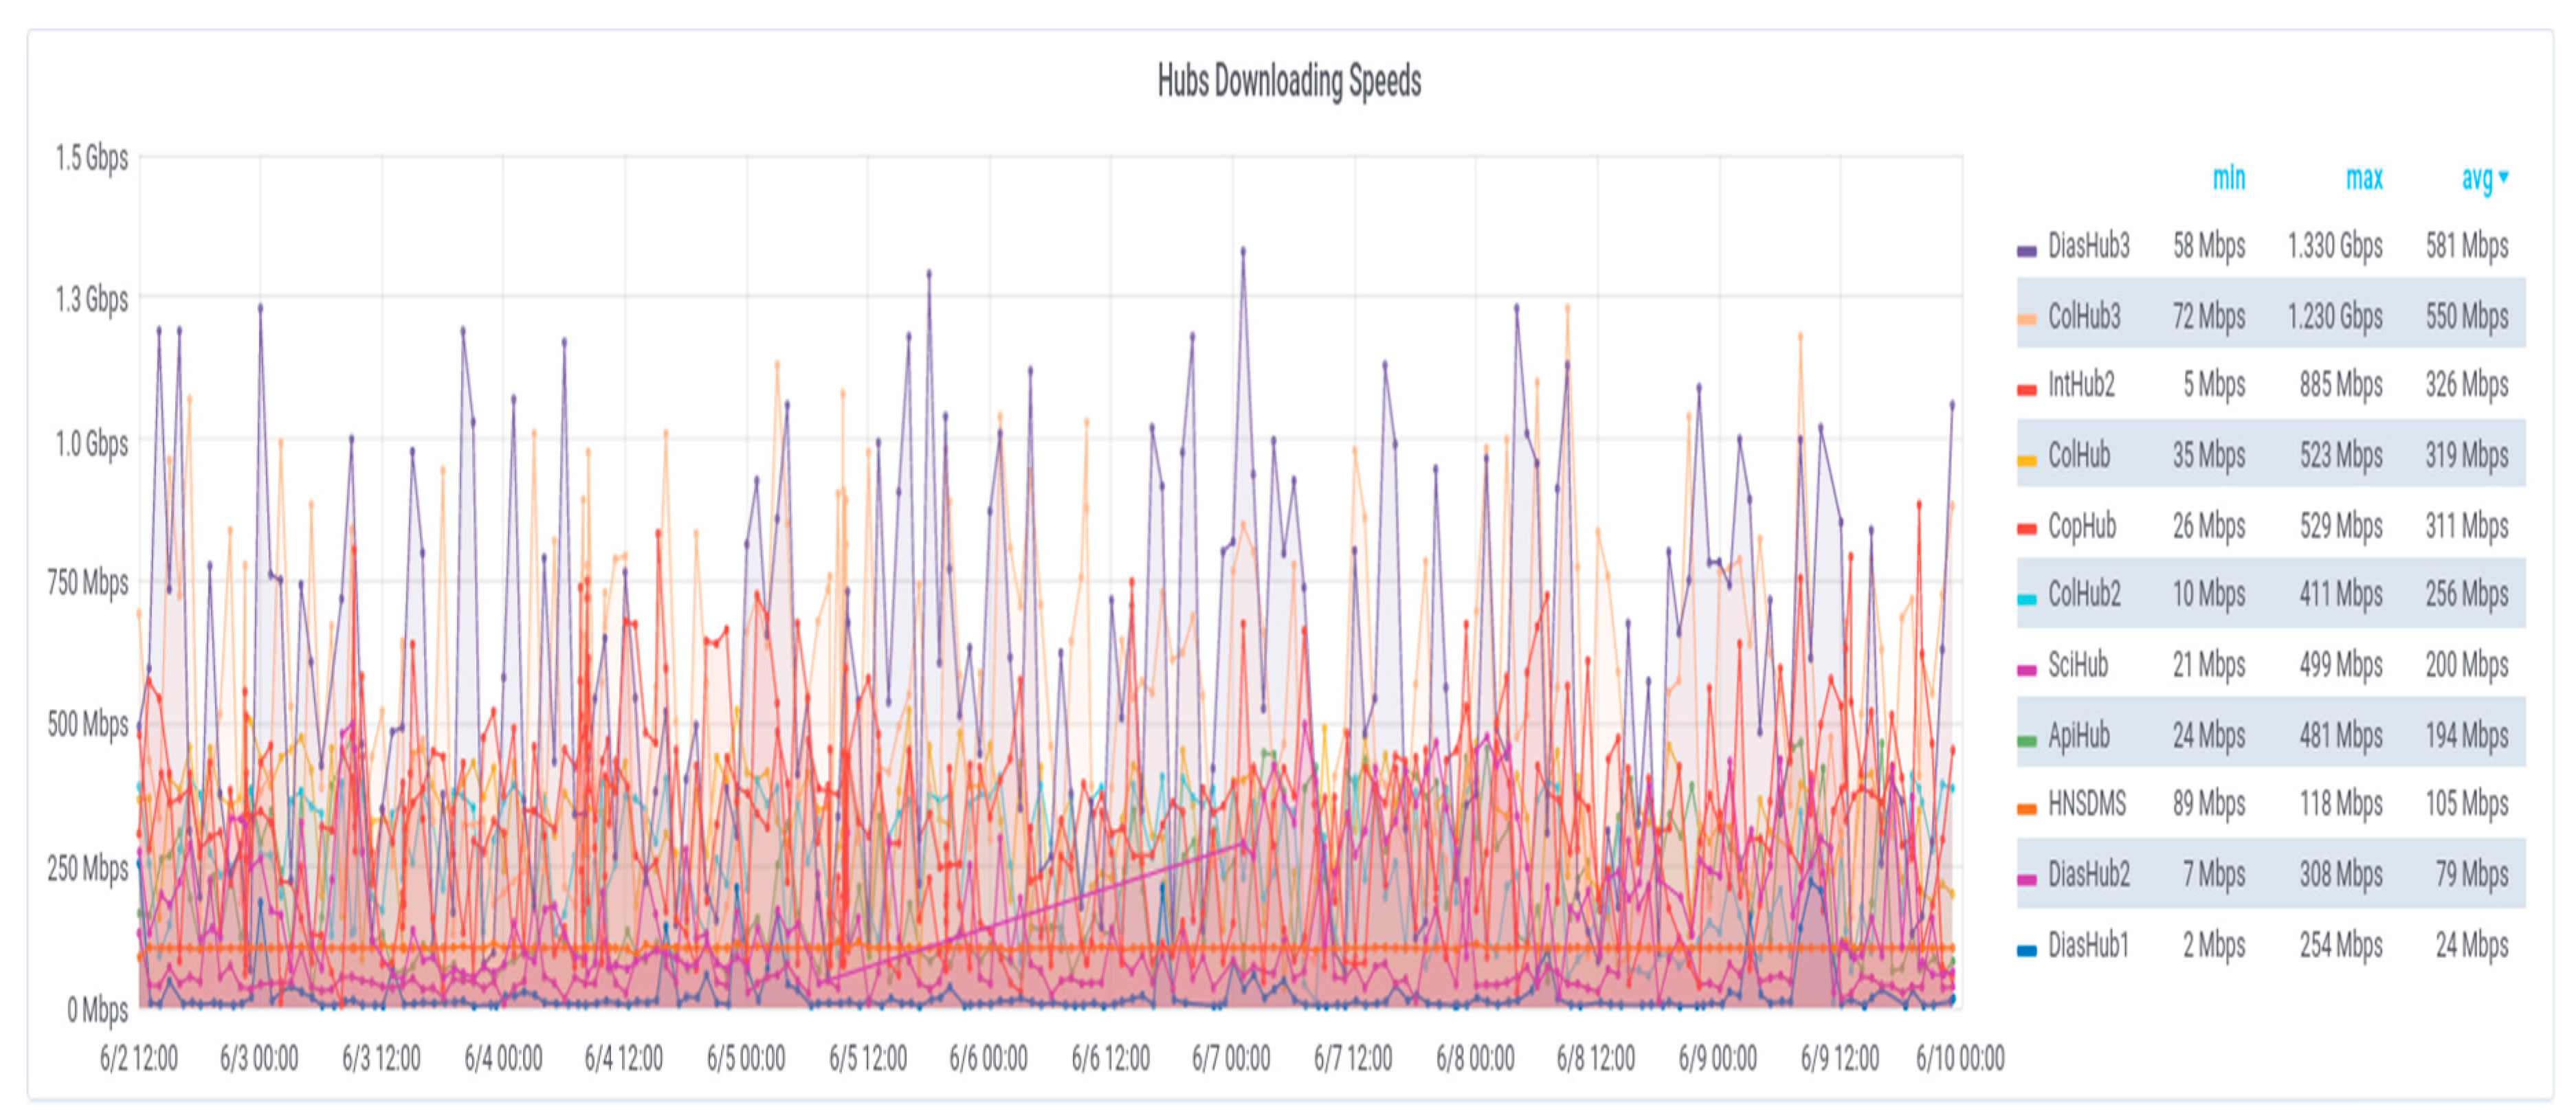Select SciHub legend entry

2078,664
